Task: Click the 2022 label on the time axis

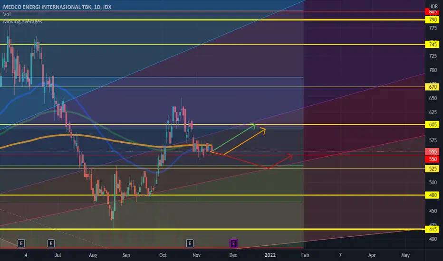Action: (270, 255)
